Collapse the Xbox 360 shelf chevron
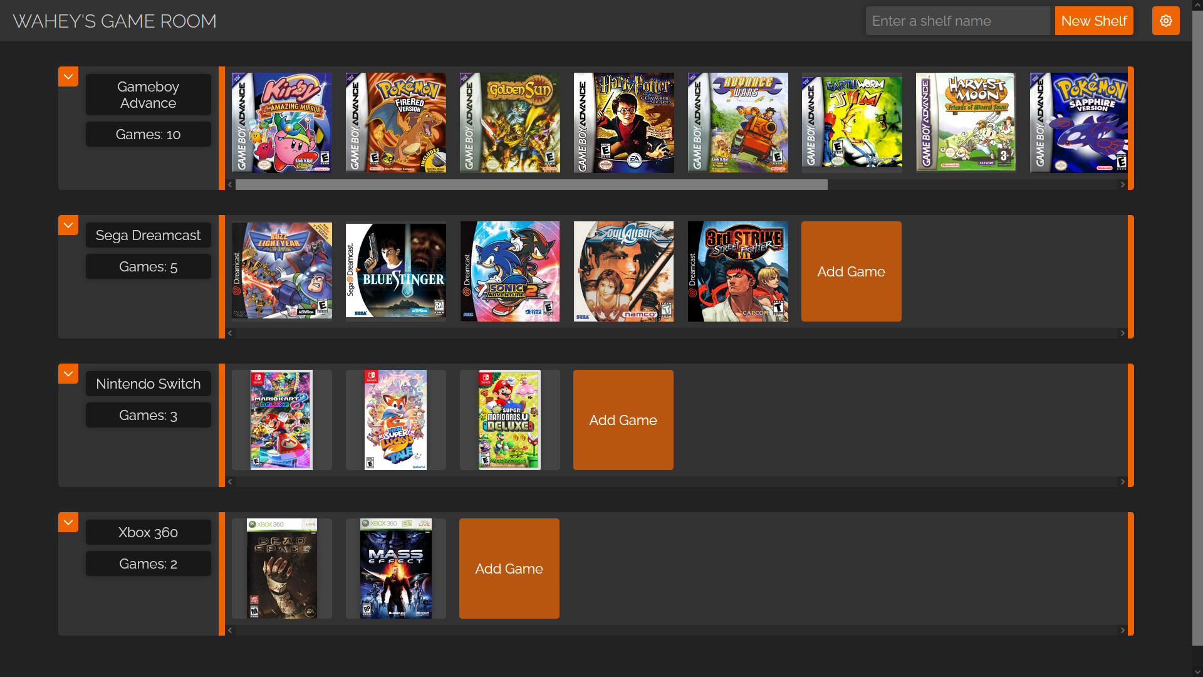Viewport: 1203px width, 677px height. (68, 522)
